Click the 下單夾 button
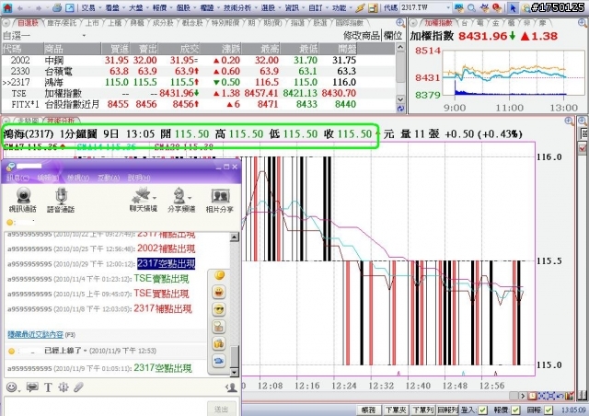 point(395,410)
